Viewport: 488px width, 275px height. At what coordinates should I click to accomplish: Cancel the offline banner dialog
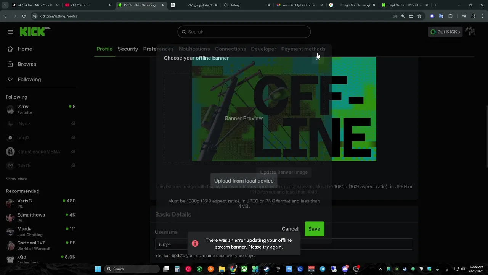[x=290, y=229]
